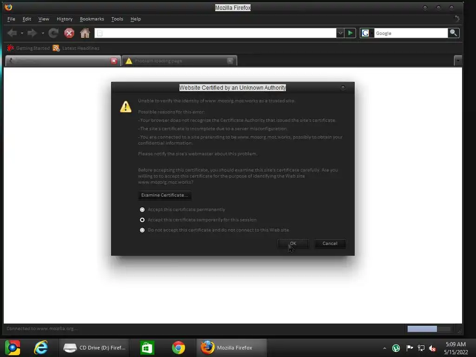Click the page loading progress bar
Viewport: 476px width, 357px height.
(x=429, y=329)
